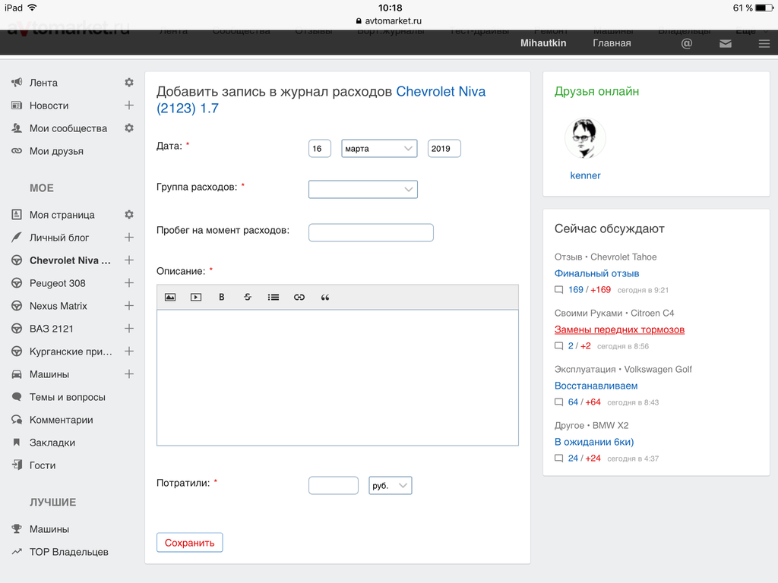Add a car next to Машины
778x583 pixels.
point(129,374)
